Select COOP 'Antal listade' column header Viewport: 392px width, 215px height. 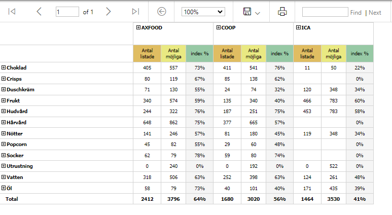click(x=227, y=54)
